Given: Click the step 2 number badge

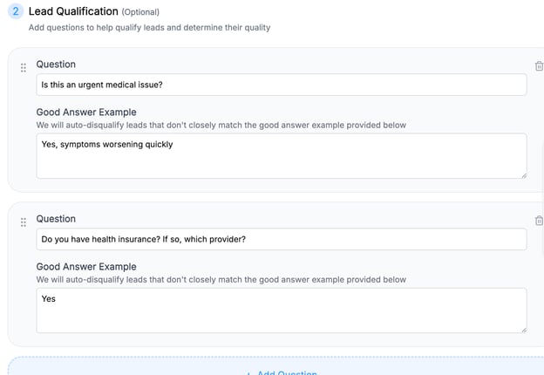Looking at the screenshot, I should coord(16,11).
